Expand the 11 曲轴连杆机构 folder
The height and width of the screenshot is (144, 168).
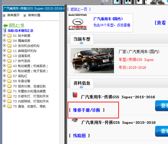(x=4, y=51)
